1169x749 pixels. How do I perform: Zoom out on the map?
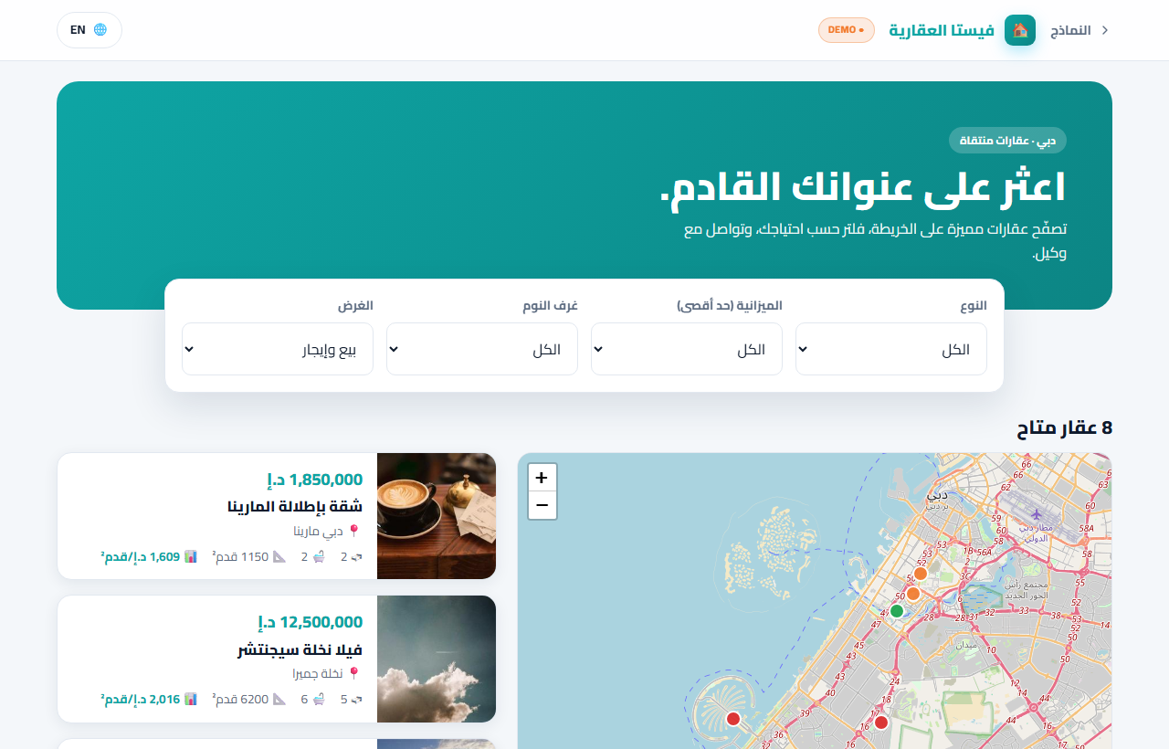point(542,505)
